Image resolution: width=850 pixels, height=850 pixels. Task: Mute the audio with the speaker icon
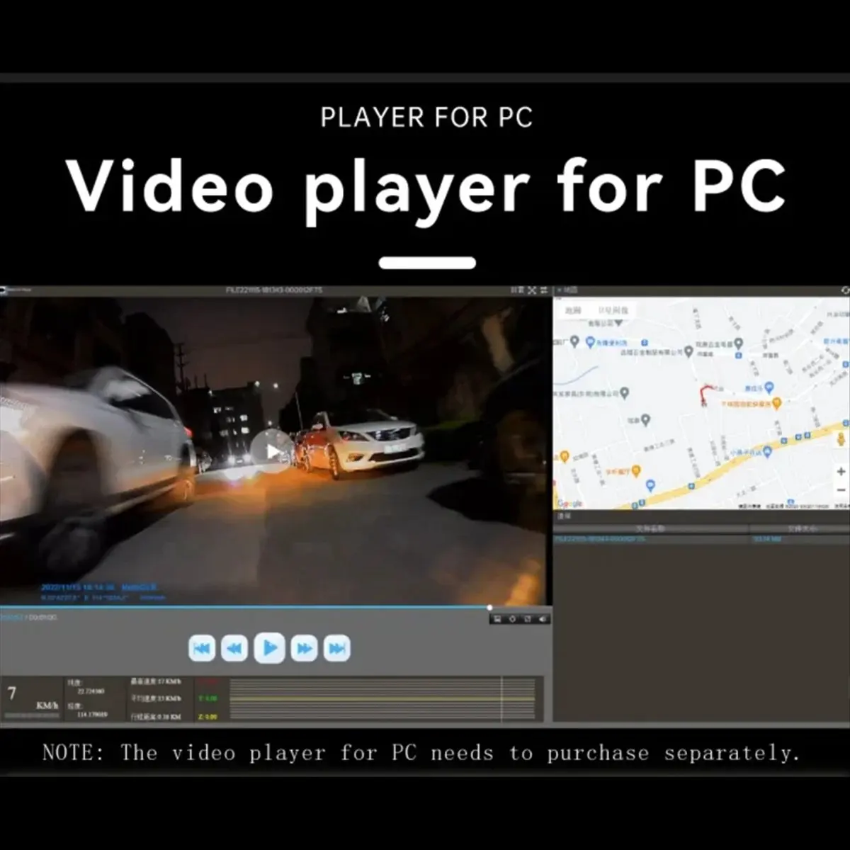[543, 619]
